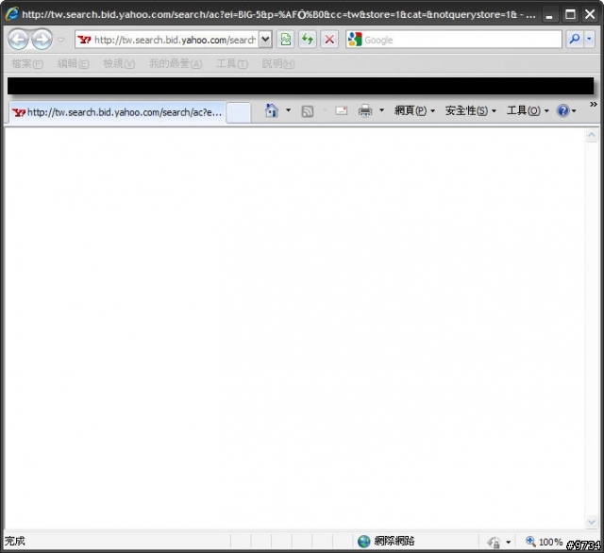The image size is (604, 553).
Task: Click the Print icon
Action: tap(365, 111)
